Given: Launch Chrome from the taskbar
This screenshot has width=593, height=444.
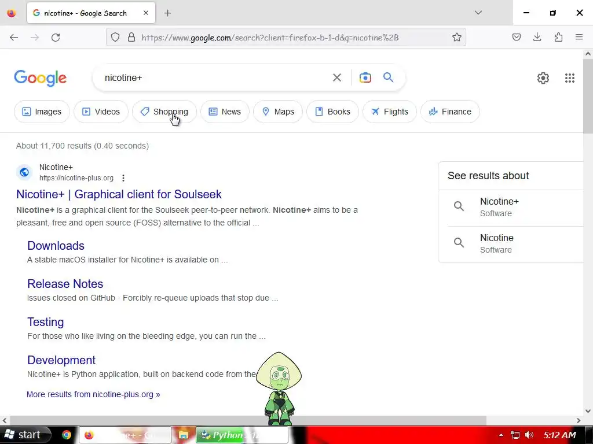Looking at the screenshot, I should 67,435.
